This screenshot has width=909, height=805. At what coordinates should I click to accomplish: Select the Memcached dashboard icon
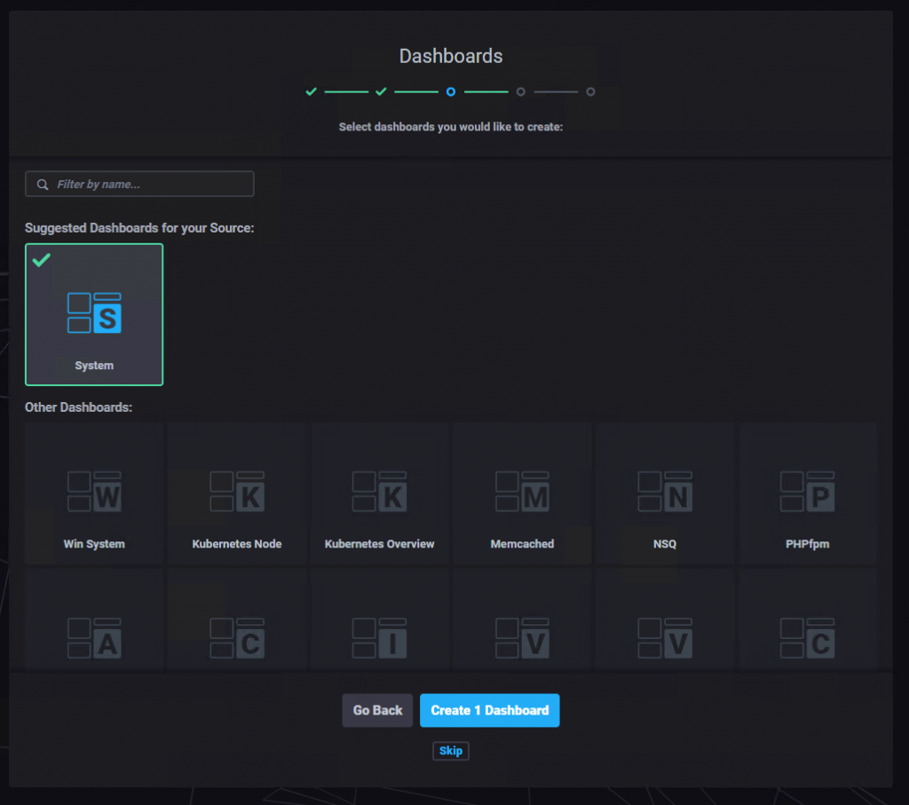(x=522, y=492)
